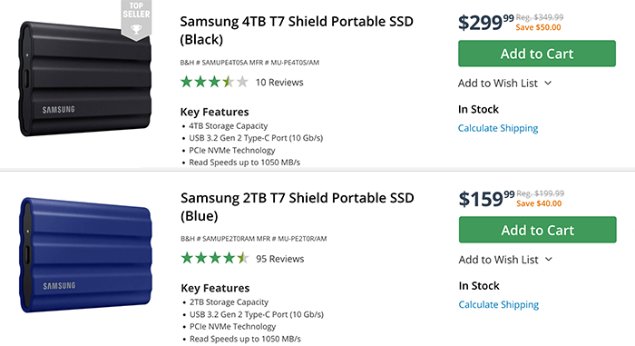Click Key Features heading of the 2TB SSD

click(215, 288)
